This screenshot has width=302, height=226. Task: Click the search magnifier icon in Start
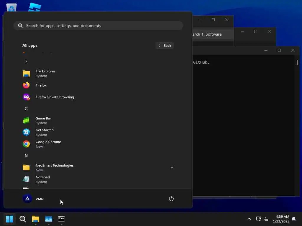click(20, 26)
